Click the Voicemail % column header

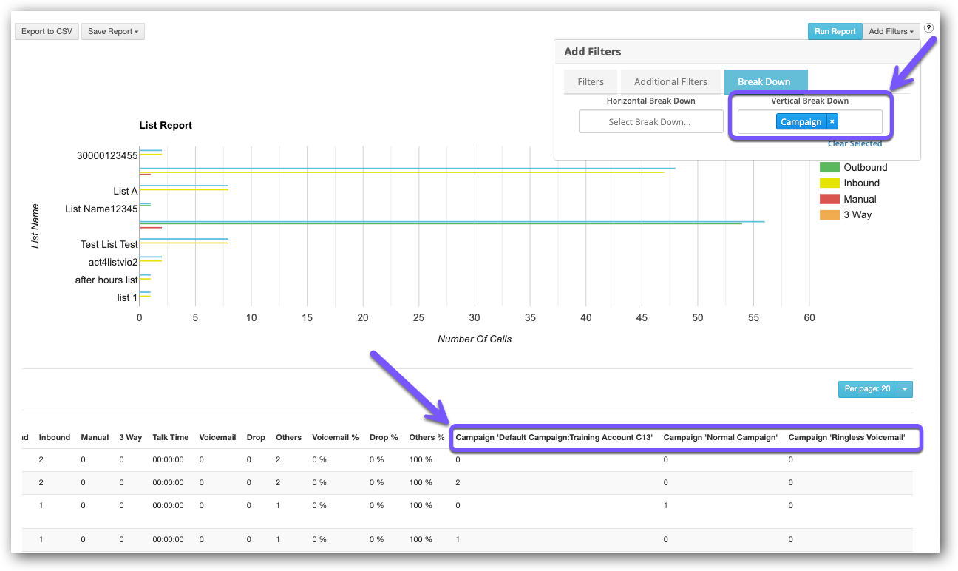(335, 437)
